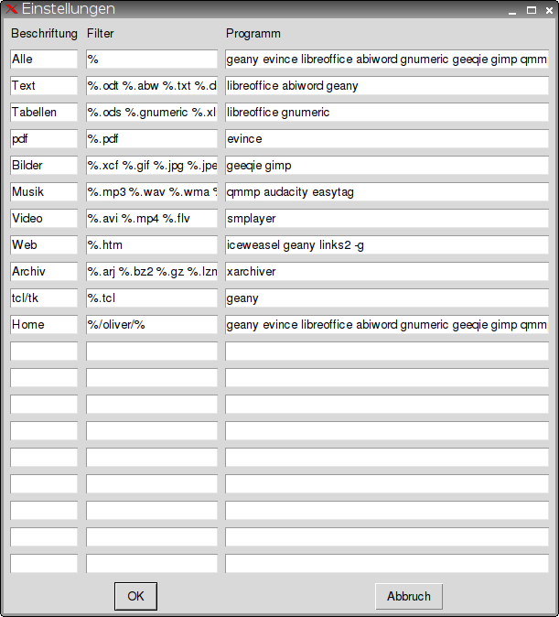The height and width of the screenshot is (617, 559).
Task: Click the 'Bilder' label field
Action: pos(44,166)
